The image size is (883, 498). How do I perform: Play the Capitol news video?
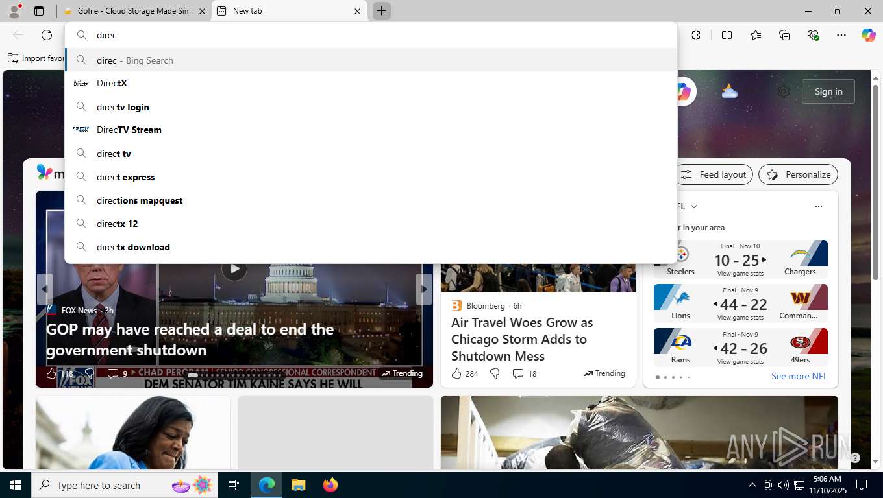tap(234, 268)
